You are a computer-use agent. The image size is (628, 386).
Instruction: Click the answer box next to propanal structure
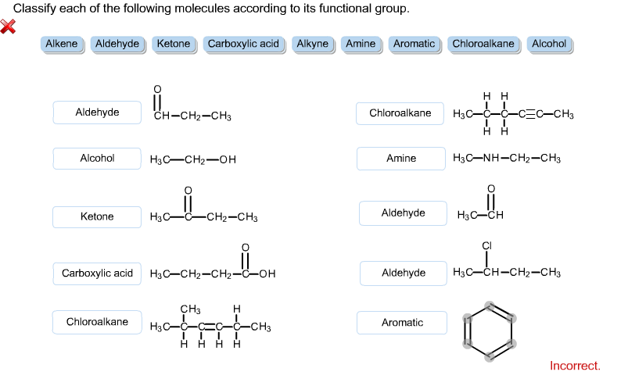(97, 113)
